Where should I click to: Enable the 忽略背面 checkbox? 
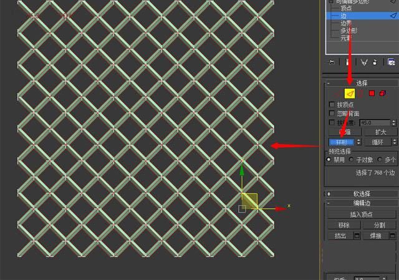332,113
